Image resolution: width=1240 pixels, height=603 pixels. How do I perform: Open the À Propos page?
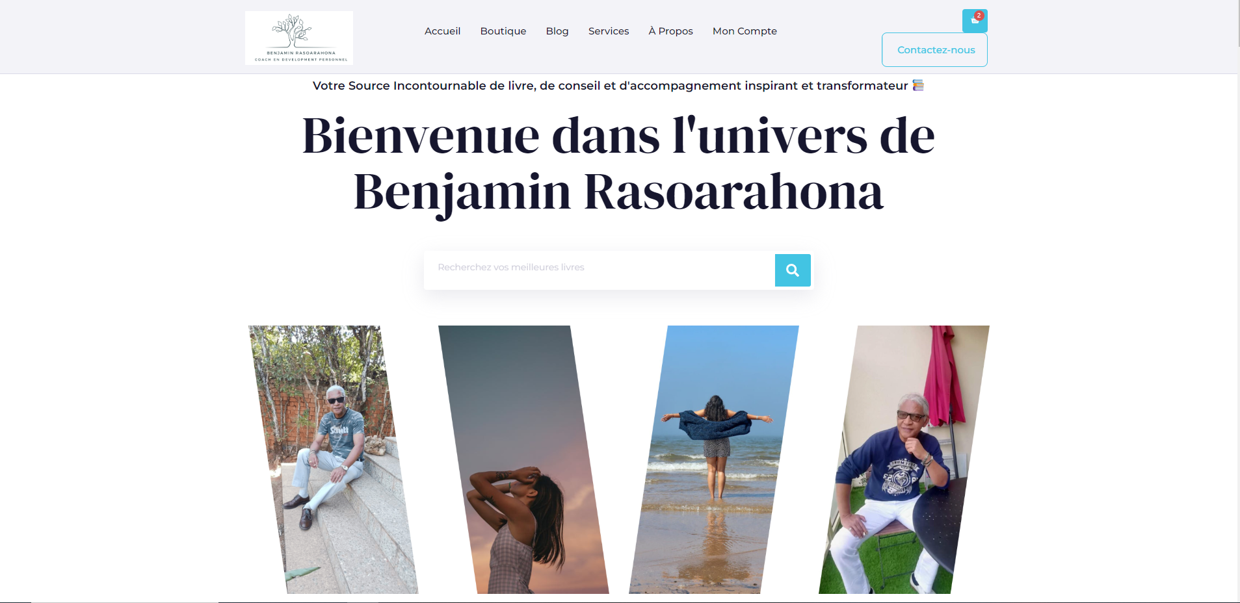click(670, 31)
